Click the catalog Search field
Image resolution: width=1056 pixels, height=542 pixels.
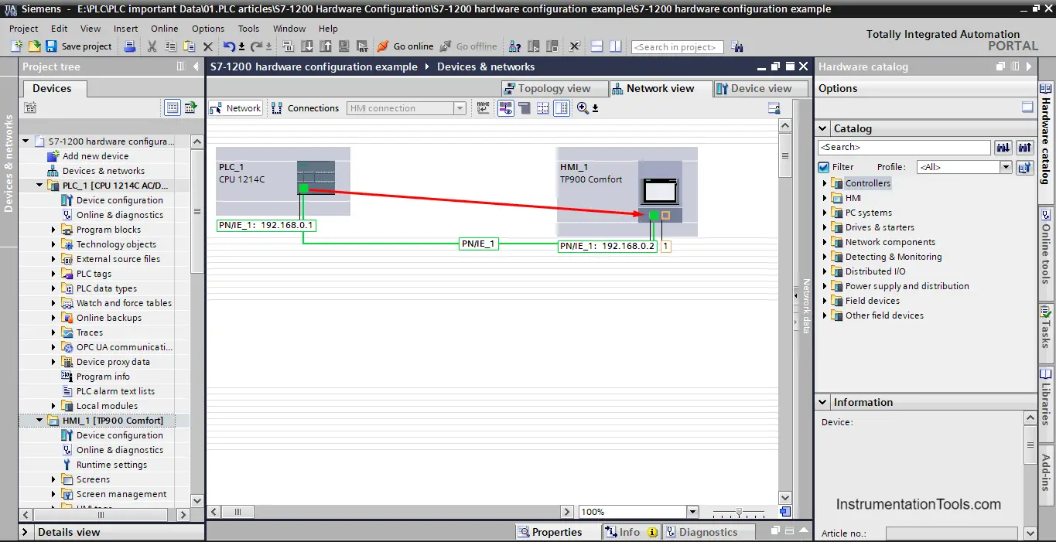904,147
